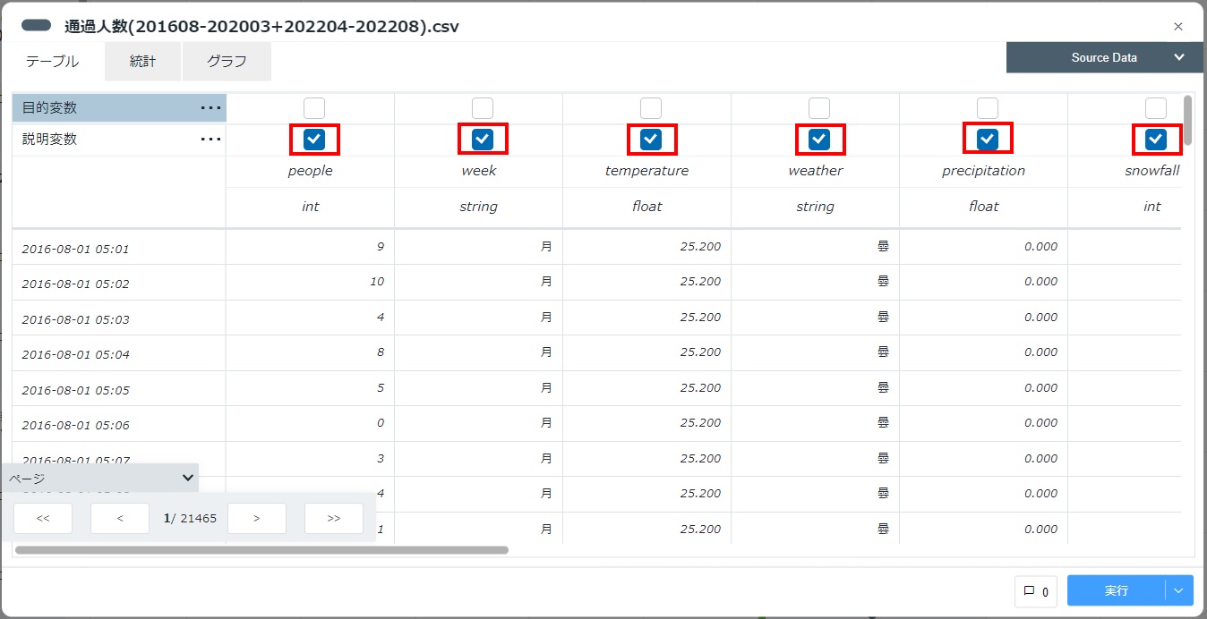Click the 実行 button
The height and width of the screenshot is (619, 1207).
1117,590
